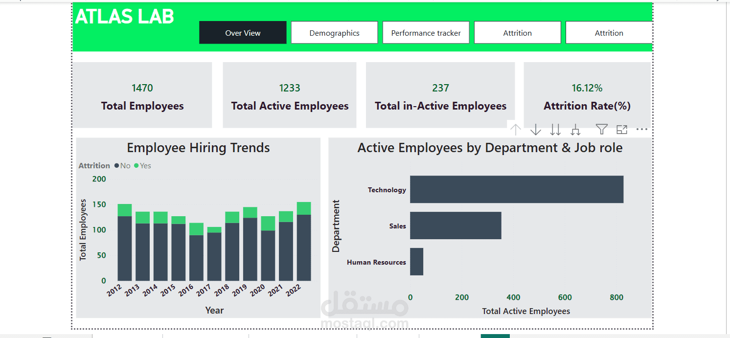Click the green 'Yes' legend marker
Viewport: 730px width, 338px height.
pos(137,166)
